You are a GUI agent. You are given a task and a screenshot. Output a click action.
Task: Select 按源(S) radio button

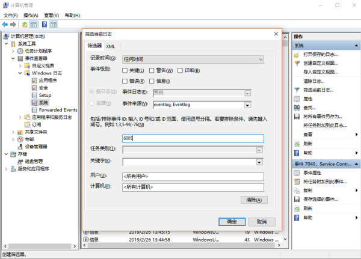point(91,103)
